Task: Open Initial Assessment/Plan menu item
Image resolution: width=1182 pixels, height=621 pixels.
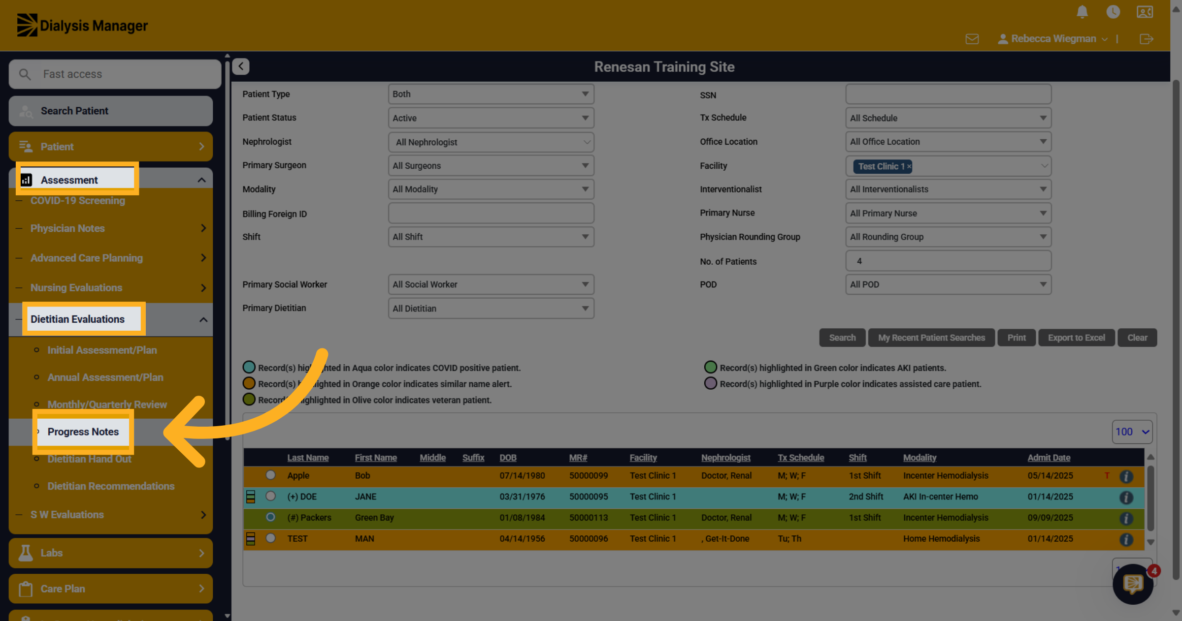Action: click(x=102, y=350)
